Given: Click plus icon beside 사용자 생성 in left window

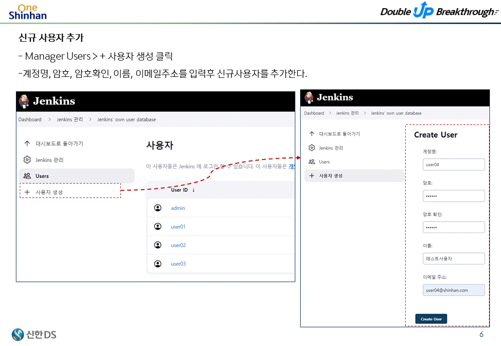Looking at the screenshot, I should (x=27, y=192).
